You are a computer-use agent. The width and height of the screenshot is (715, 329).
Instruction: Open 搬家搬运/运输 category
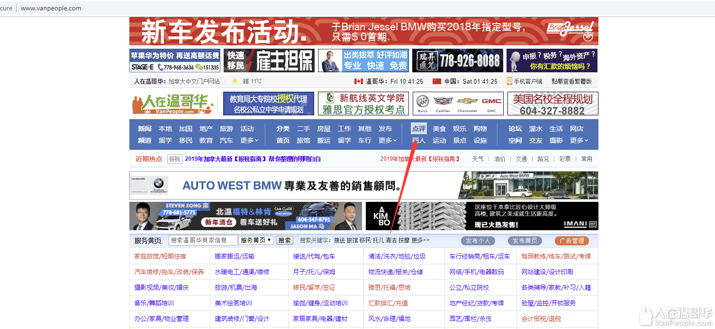[x=235, y=256]
